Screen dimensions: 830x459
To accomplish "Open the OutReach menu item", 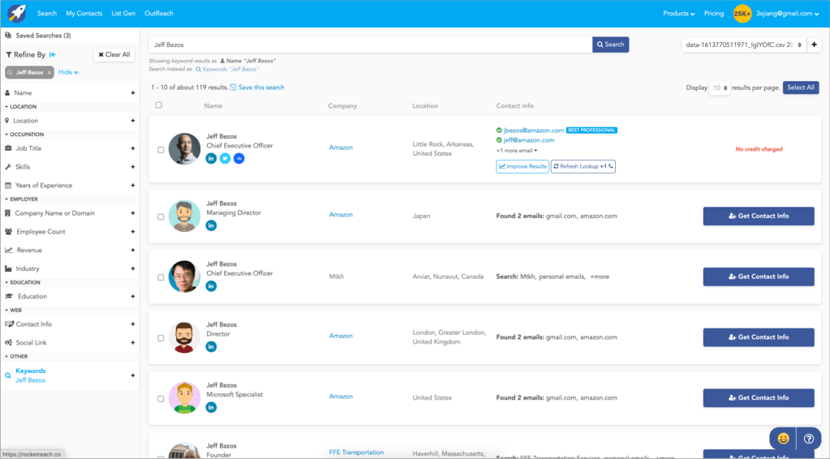I will pyautogui.click(x=158, y=14).
